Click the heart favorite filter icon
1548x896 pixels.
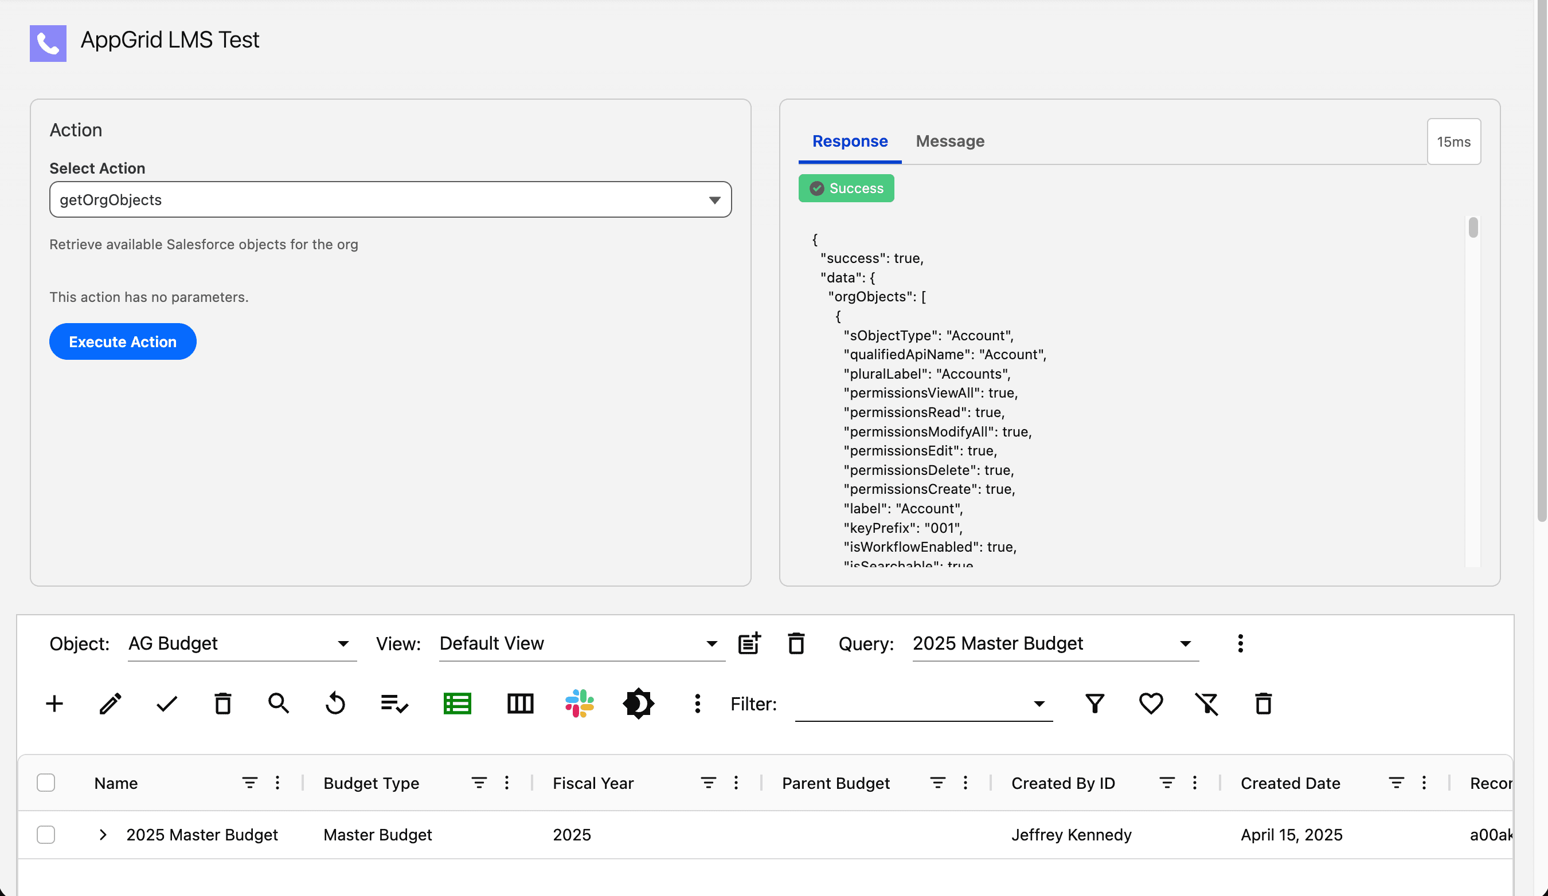tap(1151, 704)
